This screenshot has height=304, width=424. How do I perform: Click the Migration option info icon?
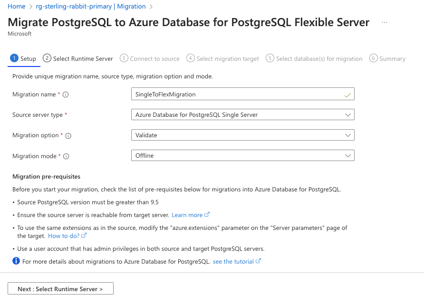(x=68, y=135)
